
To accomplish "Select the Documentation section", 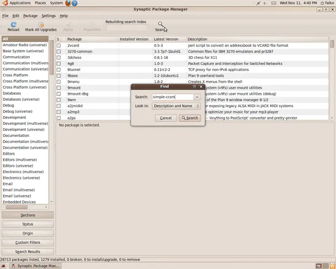I will [x=25, y=136].
